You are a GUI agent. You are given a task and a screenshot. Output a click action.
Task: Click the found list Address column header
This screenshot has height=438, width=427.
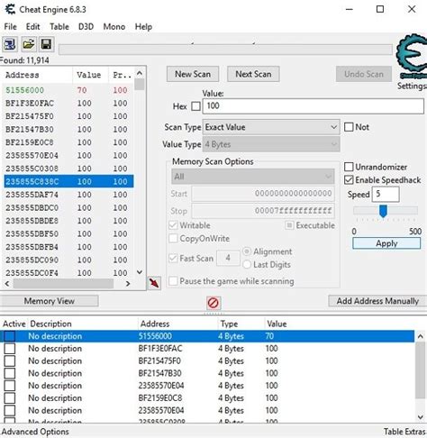[x=38, y=75]
